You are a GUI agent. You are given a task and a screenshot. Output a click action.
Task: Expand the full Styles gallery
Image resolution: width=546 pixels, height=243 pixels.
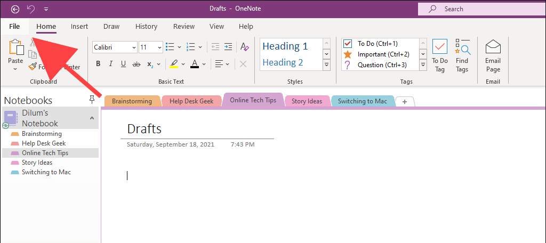point(326,65)
